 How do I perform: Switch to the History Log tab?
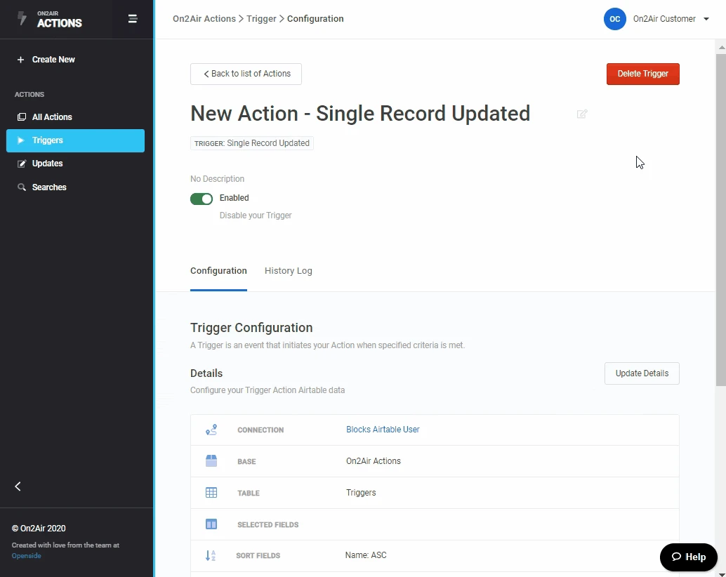(288, 271)
